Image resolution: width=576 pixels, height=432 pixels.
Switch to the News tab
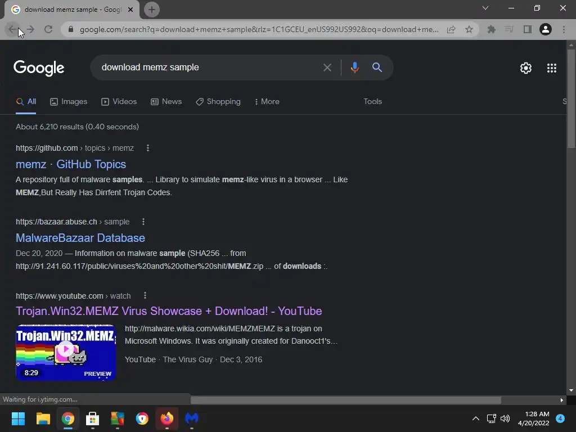point(166,102)
